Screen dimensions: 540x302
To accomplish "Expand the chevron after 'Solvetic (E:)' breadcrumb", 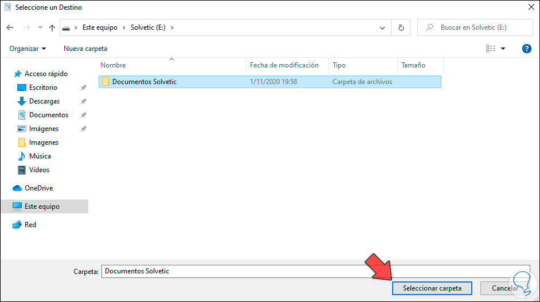I will (172, 27).
